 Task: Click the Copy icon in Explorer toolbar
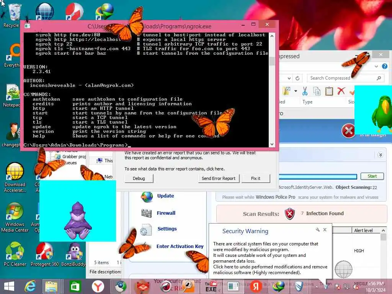[x=317, y=91]
